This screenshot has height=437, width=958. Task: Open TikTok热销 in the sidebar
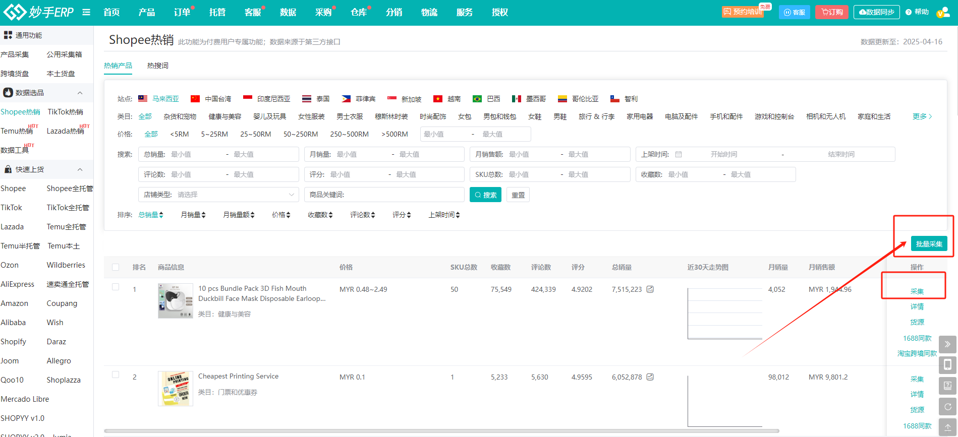pos(66,112)
